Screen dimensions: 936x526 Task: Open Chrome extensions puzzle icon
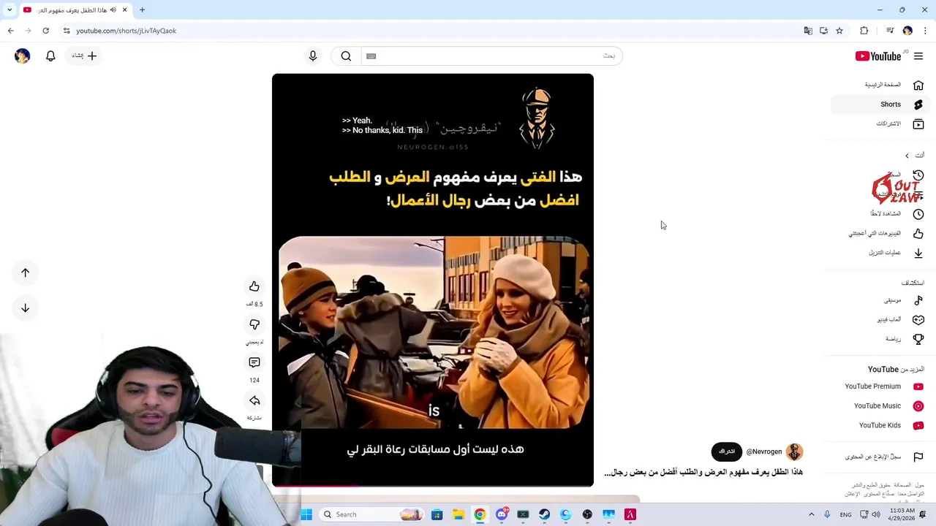tap(864, 31)
